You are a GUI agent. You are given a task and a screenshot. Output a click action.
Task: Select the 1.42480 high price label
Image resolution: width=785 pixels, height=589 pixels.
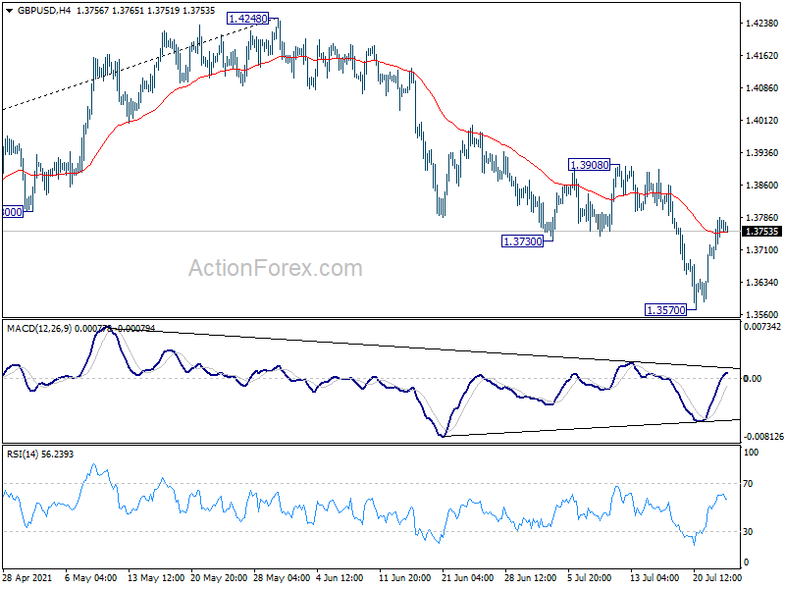(248, 19)
